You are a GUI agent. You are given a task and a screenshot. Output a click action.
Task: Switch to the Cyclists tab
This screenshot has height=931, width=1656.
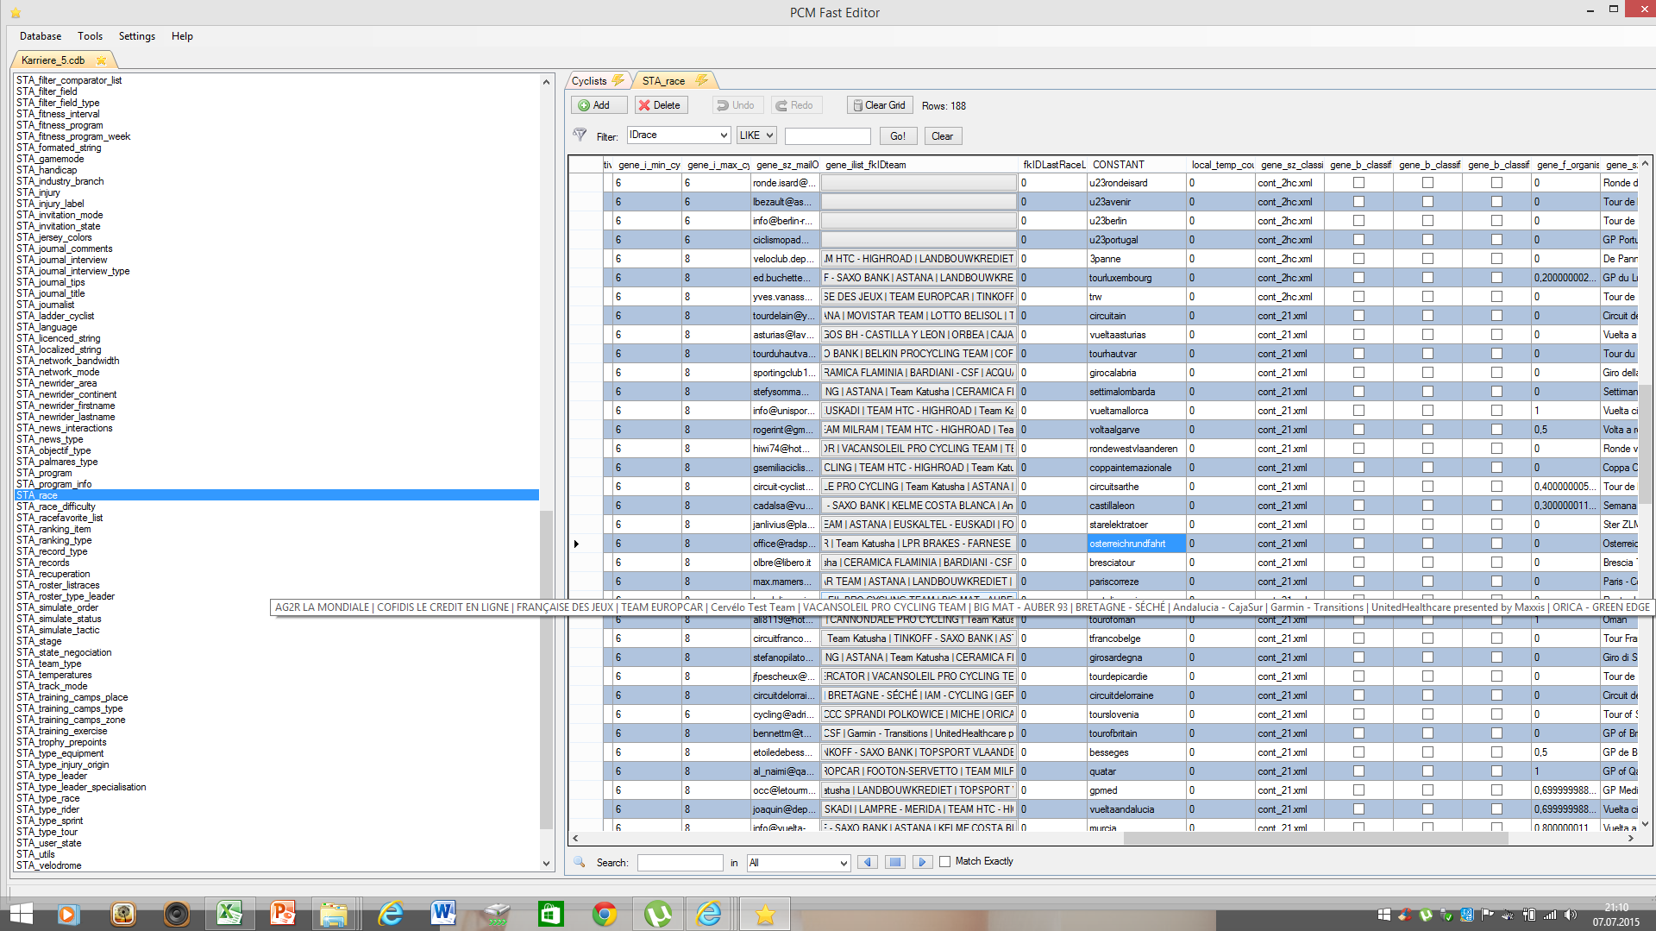pyautogui.click(x=589, y=81)
